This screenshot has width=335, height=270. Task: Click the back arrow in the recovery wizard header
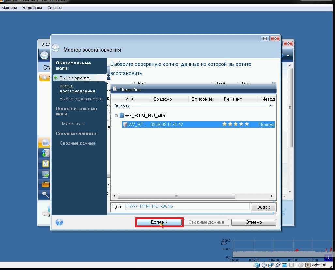56,48
